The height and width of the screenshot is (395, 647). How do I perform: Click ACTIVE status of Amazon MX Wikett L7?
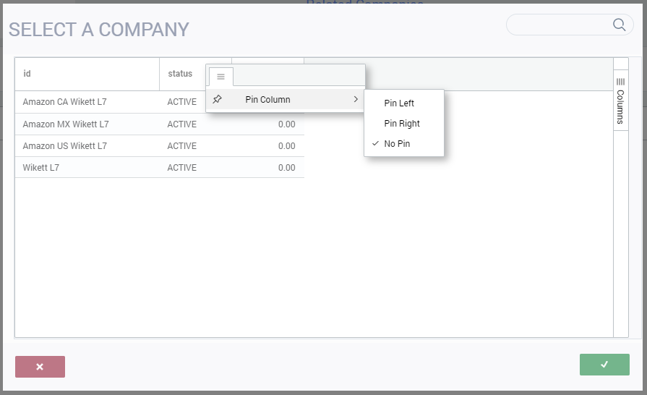182,124
